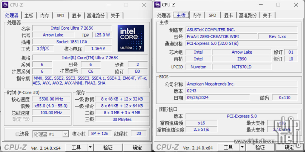The image size is (305, 152).
Task: Click L2 cache value 8 x 3 MB
Action: 122,113
